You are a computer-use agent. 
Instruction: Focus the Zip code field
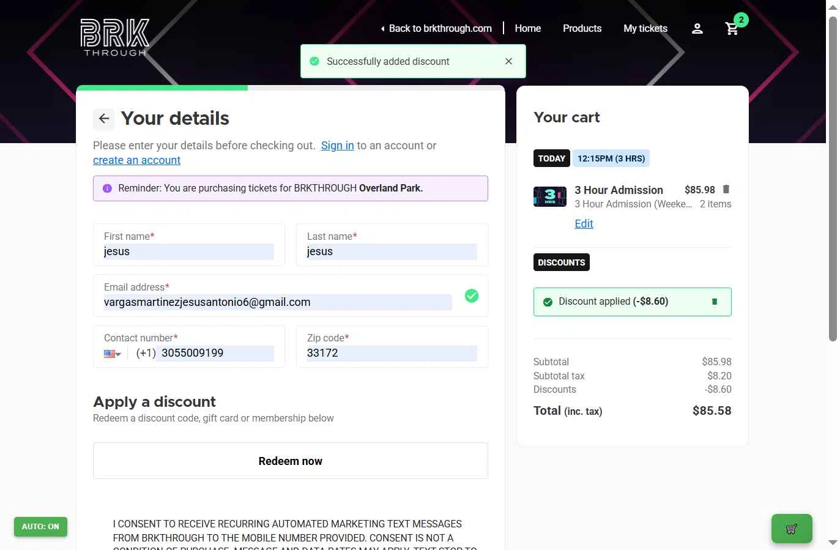click(392, 346)
